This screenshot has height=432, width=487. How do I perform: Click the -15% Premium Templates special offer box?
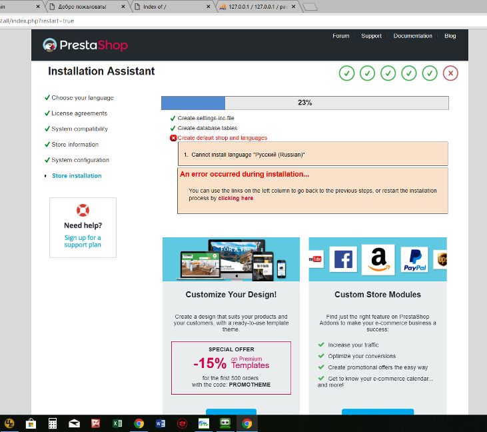coord(231,368)
